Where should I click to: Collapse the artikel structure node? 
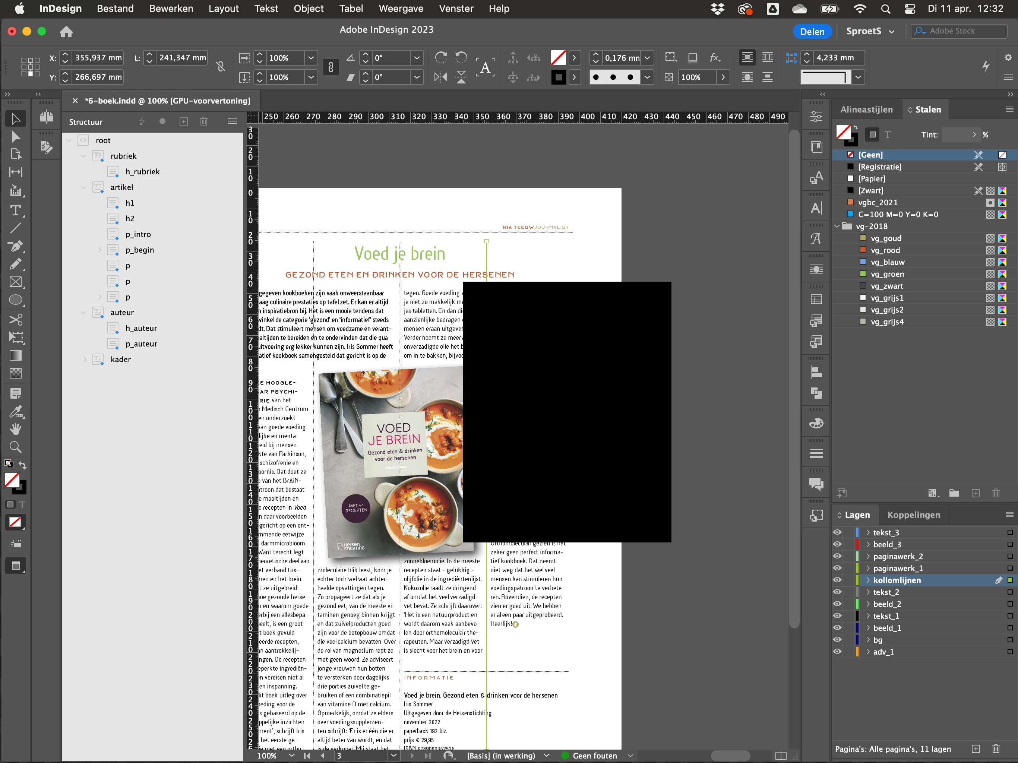84,187
